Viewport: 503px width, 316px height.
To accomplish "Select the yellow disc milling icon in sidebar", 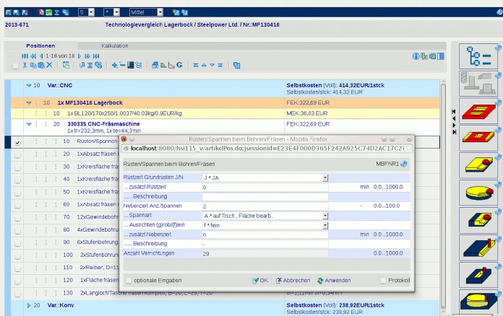I will coord(478,193).
